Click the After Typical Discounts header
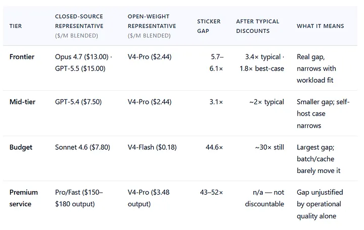The image size is (364, 230). point(257,26)
